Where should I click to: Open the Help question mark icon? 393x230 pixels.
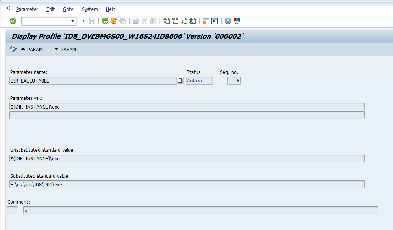tap(228, 21)
